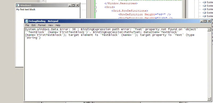Open the Format menu in Notepad
The image size is (213, 103).
point(42,25)
